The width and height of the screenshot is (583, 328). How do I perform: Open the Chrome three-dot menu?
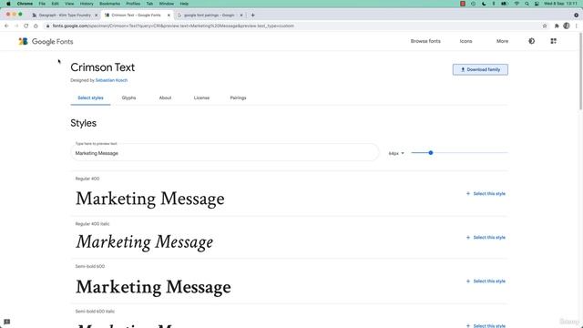[577, 26]
